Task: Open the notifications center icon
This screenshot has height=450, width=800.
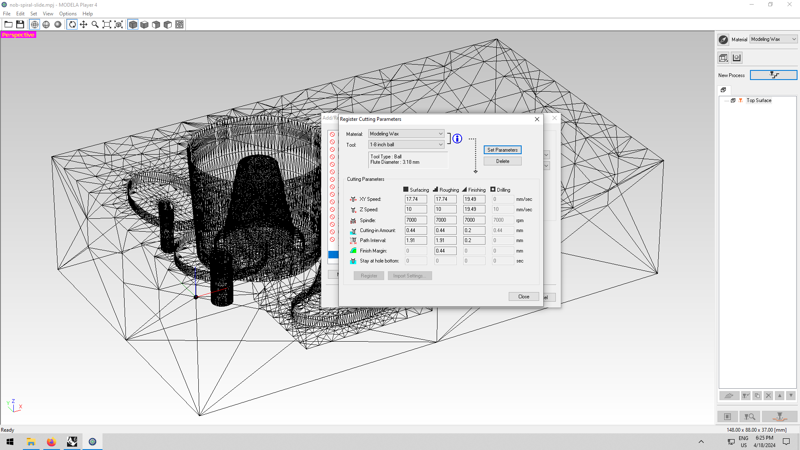Action: [x=786, y=442]
